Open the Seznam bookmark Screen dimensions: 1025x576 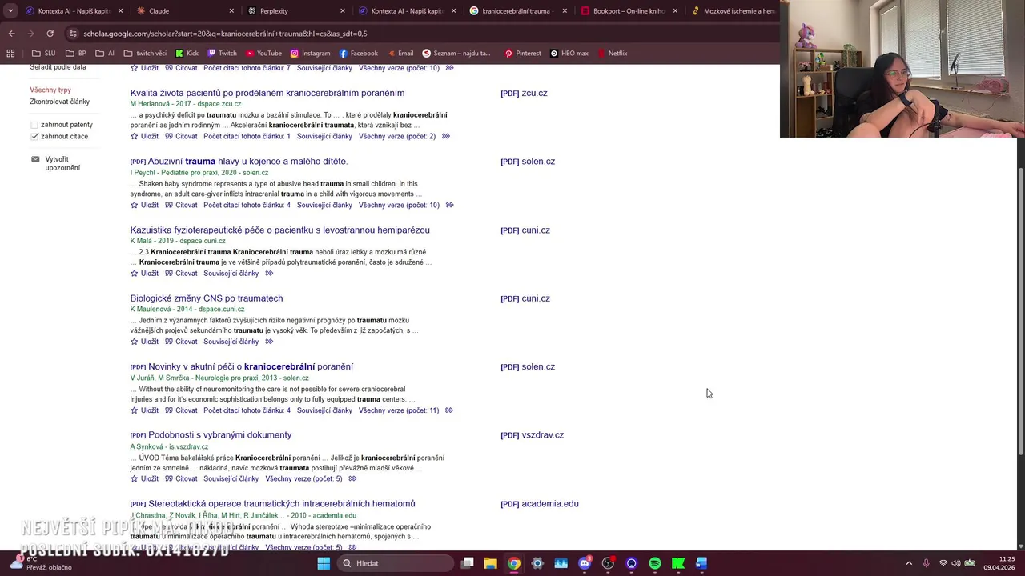pos(456,54)
